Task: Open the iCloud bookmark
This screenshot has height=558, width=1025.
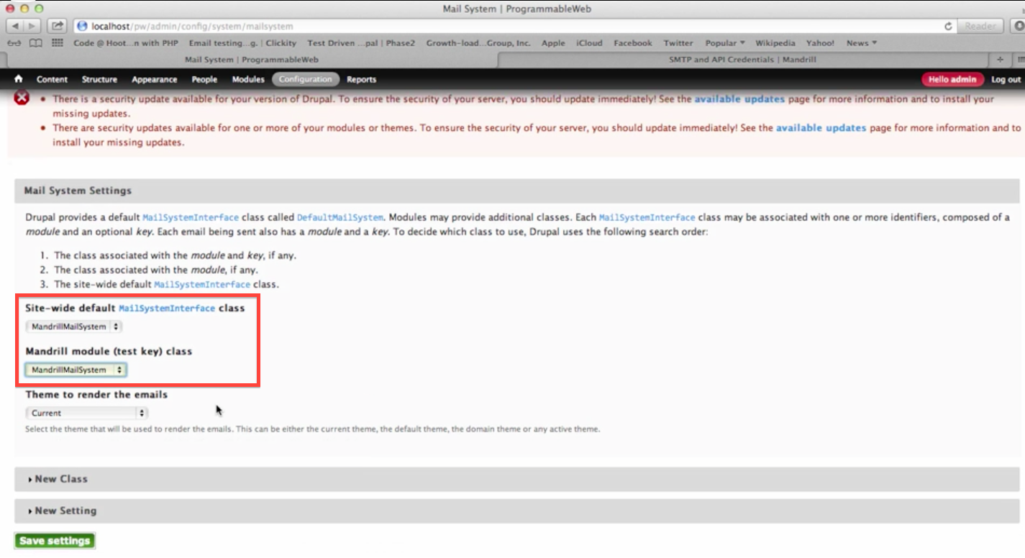Action: (589, 43)
